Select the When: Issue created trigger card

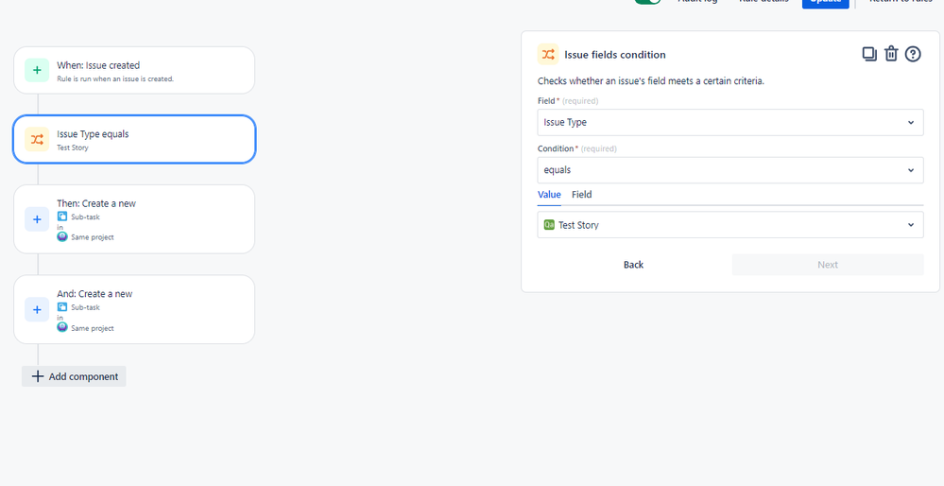[x=134, y=70]
